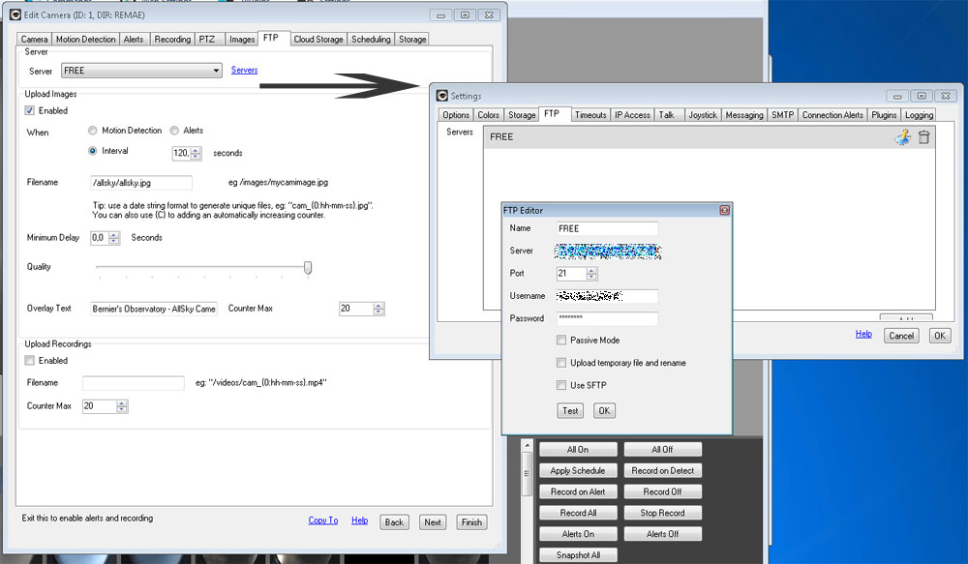The image size is (968, 564).
Task: Check Upload temporary file and rename
Action: [561, 363]
